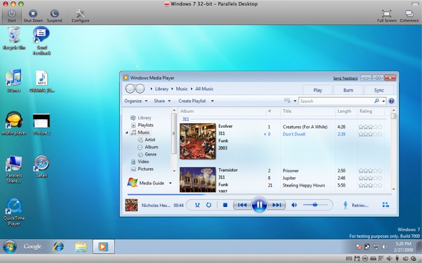Open the Windows Start orb
The image size is (422, 263).
[x=10, y=247]
